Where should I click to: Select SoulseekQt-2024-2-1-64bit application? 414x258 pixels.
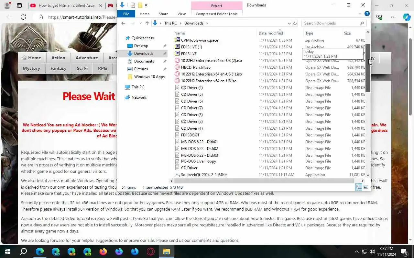click(204, 175)
